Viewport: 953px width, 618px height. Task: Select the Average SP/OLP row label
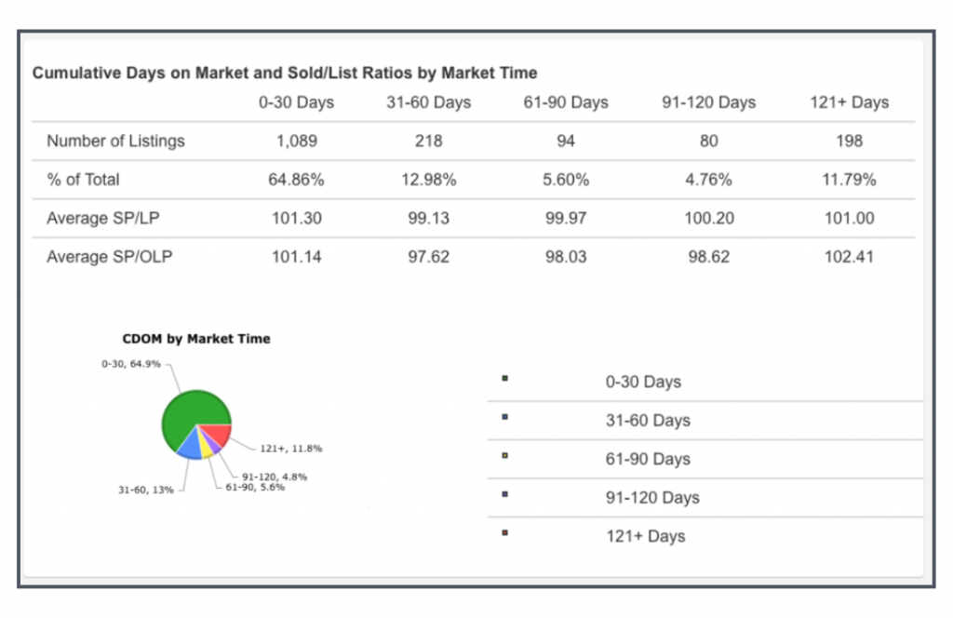click(109, 257)
